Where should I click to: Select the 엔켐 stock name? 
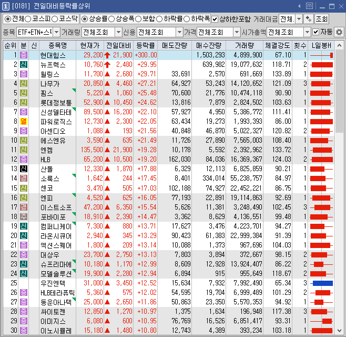[x=47, y=150]
